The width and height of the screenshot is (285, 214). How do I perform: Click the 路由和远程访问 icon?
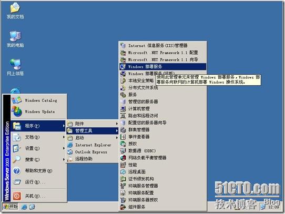pos(123,116)
